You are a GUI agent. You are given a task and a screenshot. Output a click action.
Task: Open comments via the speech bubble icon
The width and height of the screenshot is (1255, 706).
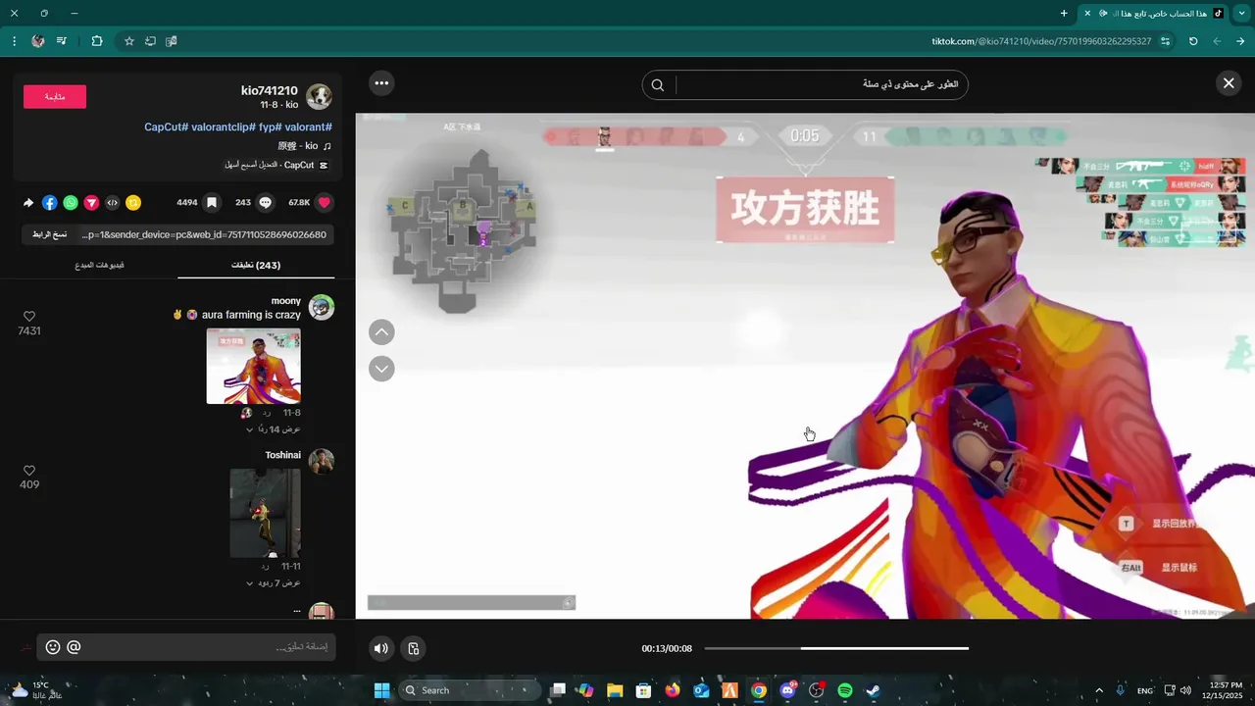(265, 203)
